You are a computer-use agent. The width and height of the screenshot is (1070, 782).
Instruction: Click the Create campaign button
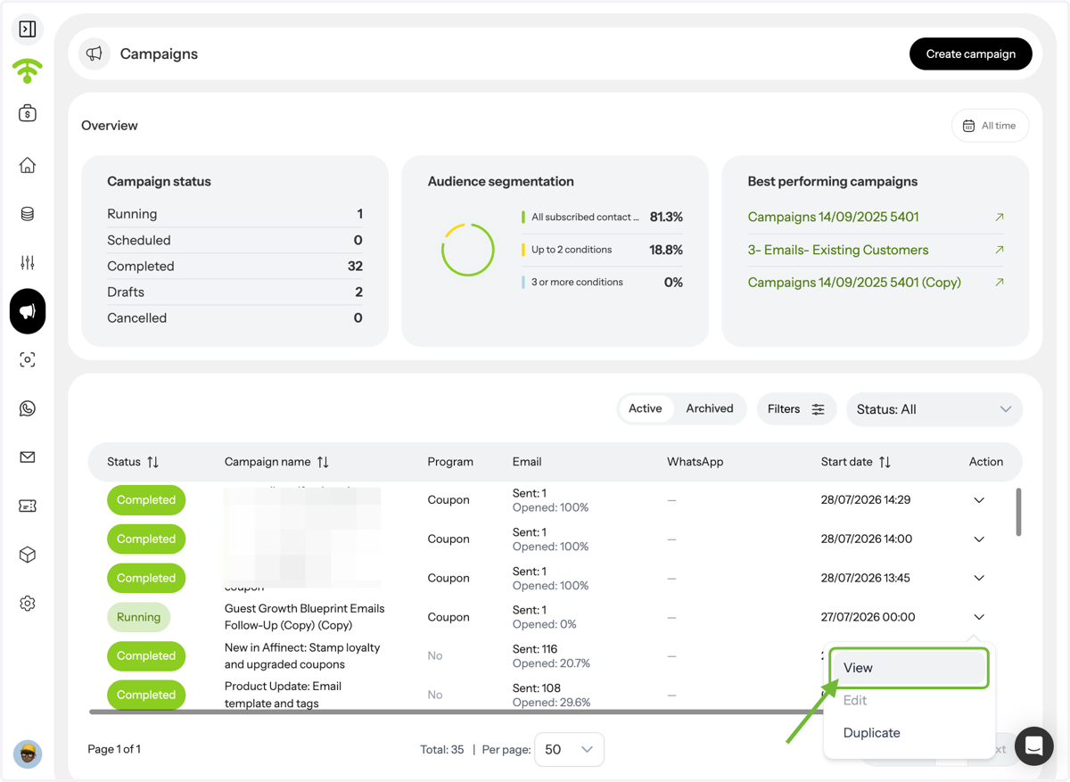coord(971,54)
